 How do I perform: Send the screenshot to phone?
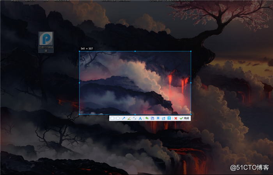tap(158, 118)
